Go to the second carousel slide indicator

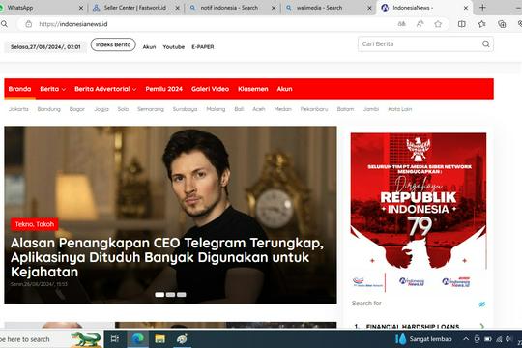[x=170, y=295]
